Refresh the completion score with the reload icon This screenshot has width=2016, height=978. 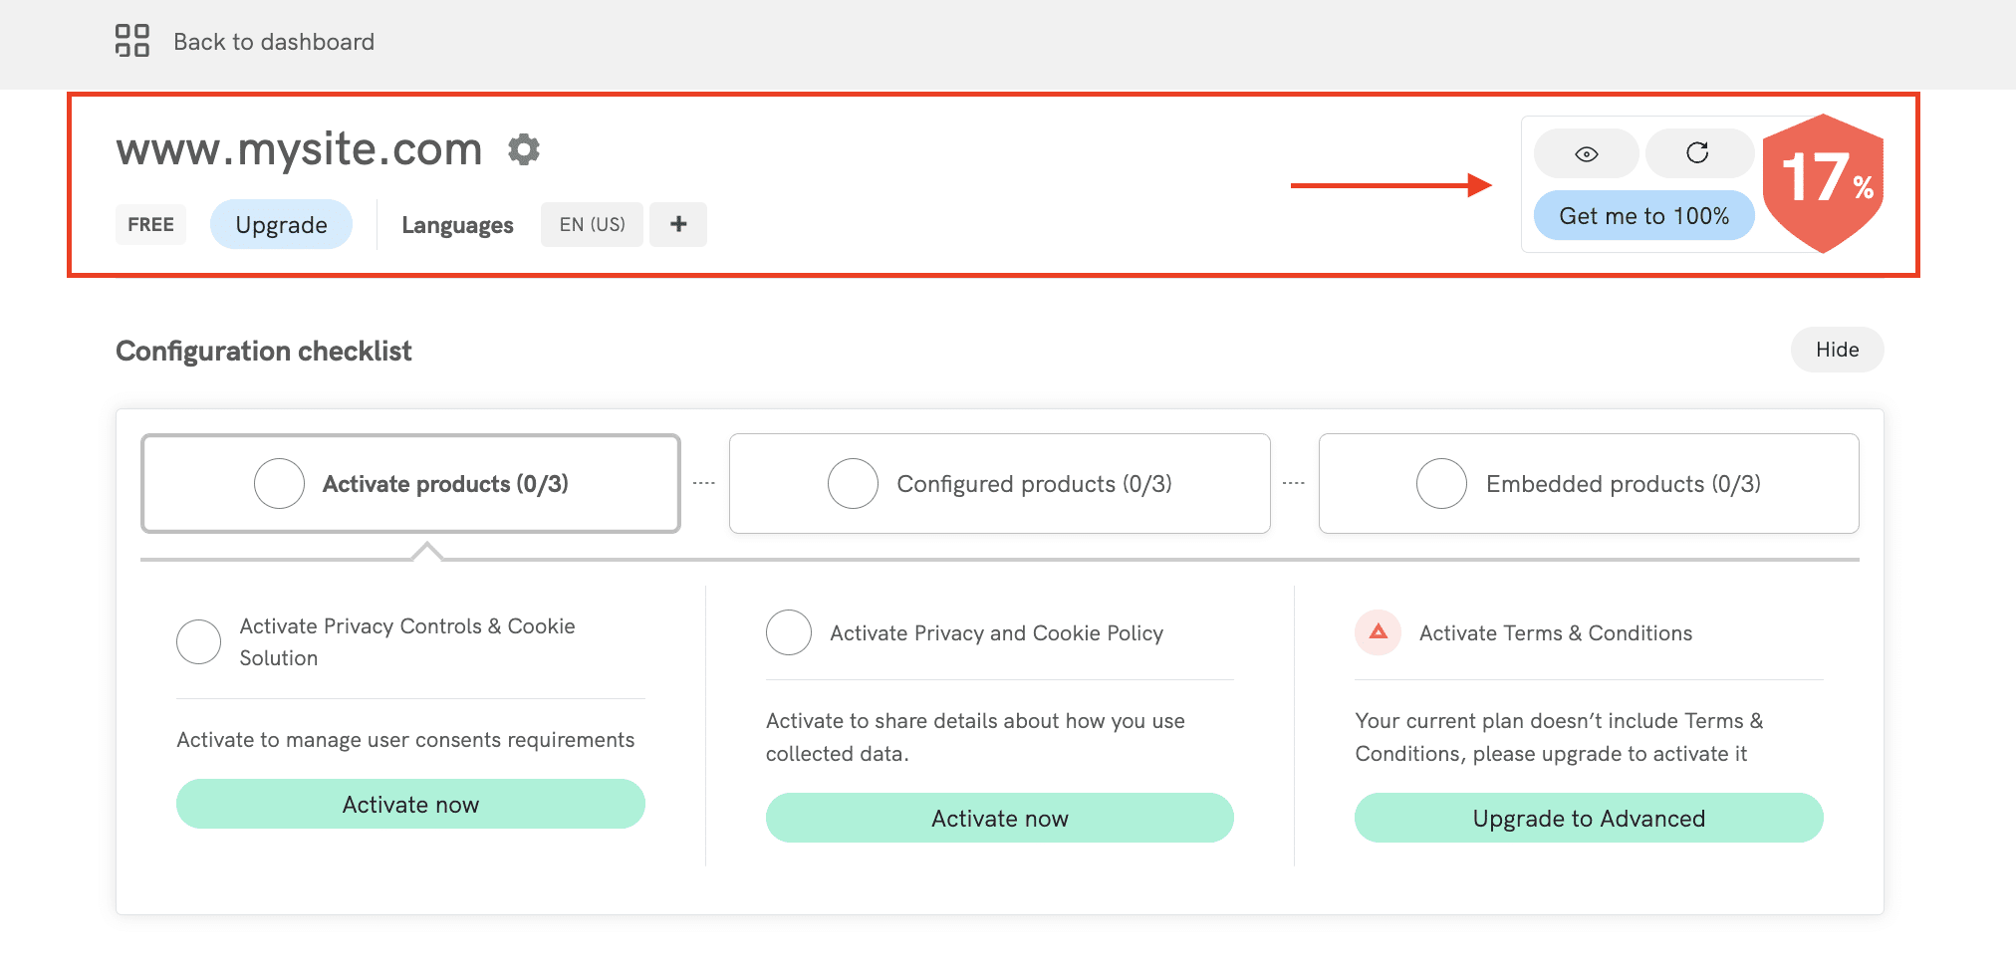tap(1699, 153)
